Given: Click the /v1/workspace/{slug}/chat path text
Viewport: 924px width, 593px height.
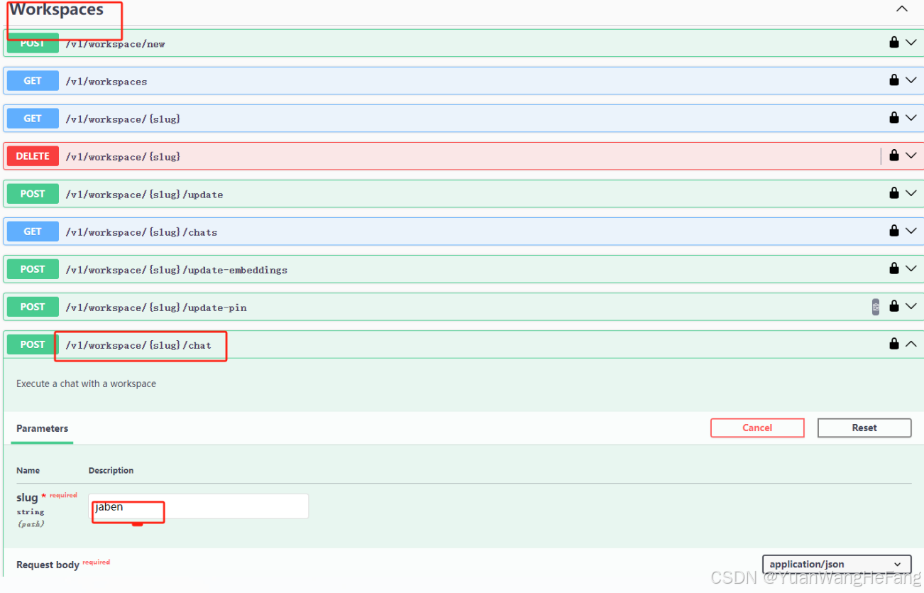Looking at the screenshot, I should click(138, 345).
